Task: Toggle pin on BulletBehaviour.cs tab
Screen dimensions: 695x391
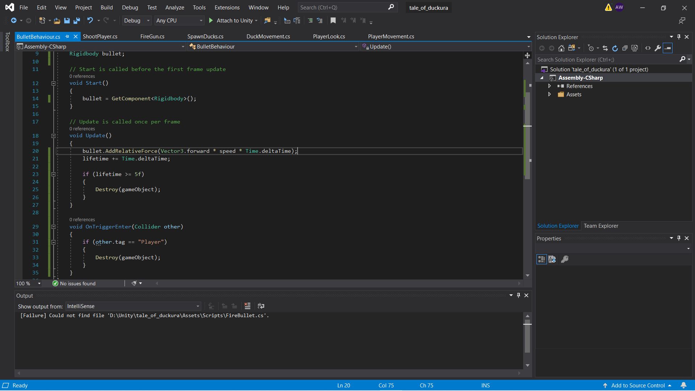Action: (x=67, y=37)
